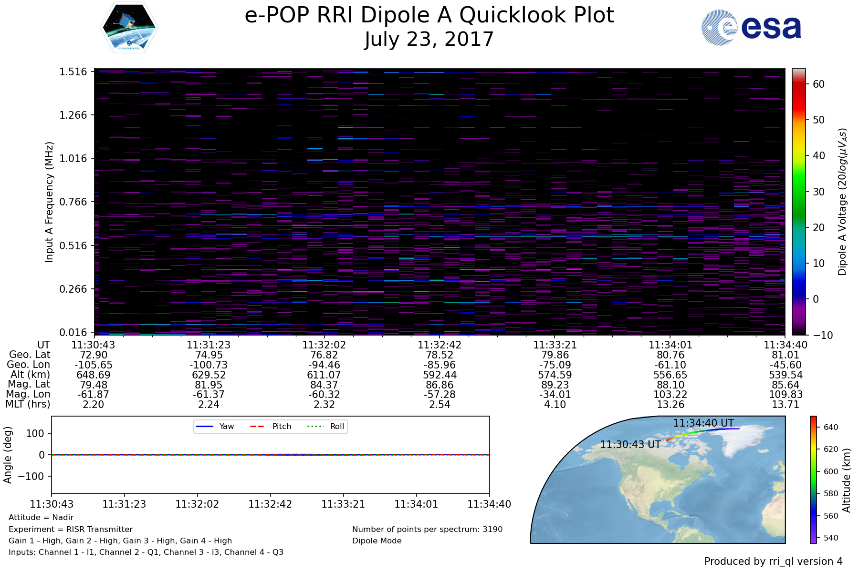Click the Attitude = Nadir text
859x572 pixels.
[41, 517]
